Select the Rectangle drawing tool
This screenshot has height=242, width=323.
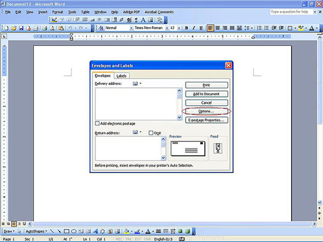tap(66, 231)
